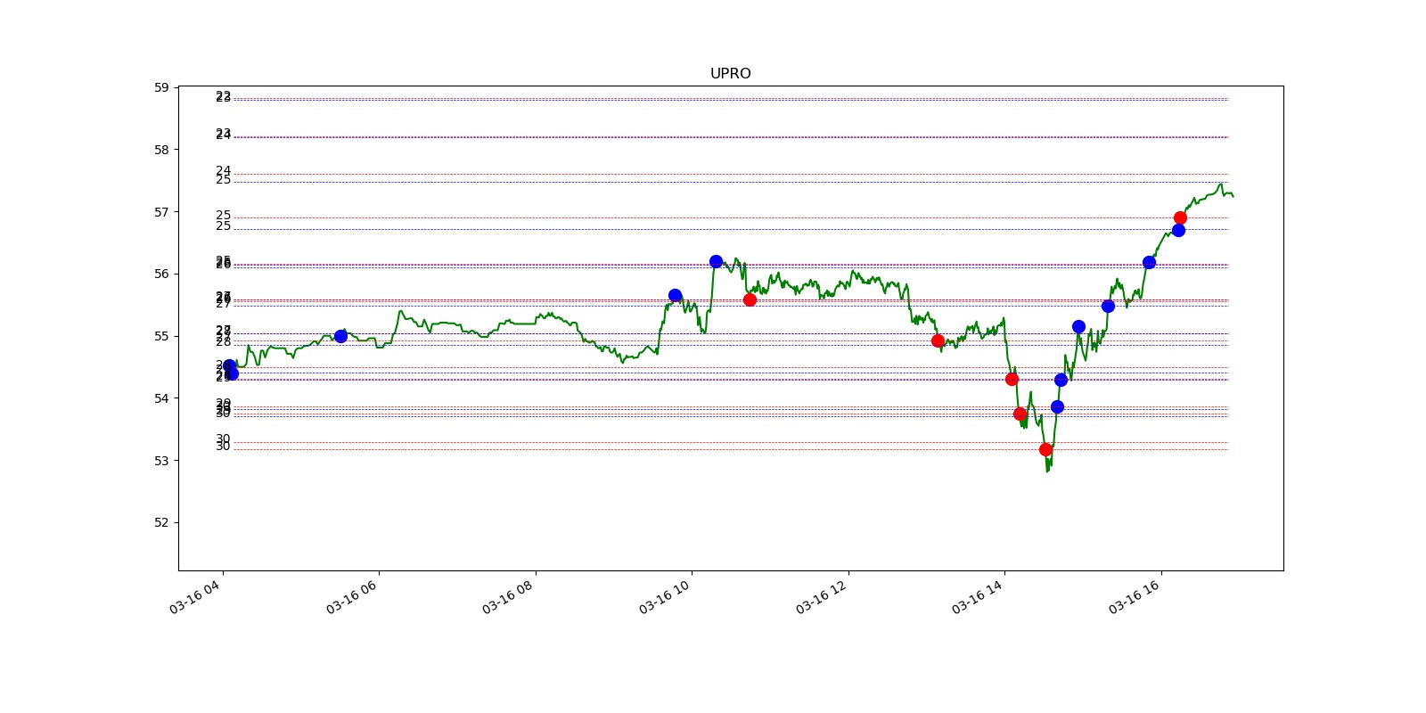Image resolution: width=1426 pixels, height=713 pixels.
Task: Click the red marker after 14:00 at 54.3
Action: pyautogui.click(x=1012, y=379)
